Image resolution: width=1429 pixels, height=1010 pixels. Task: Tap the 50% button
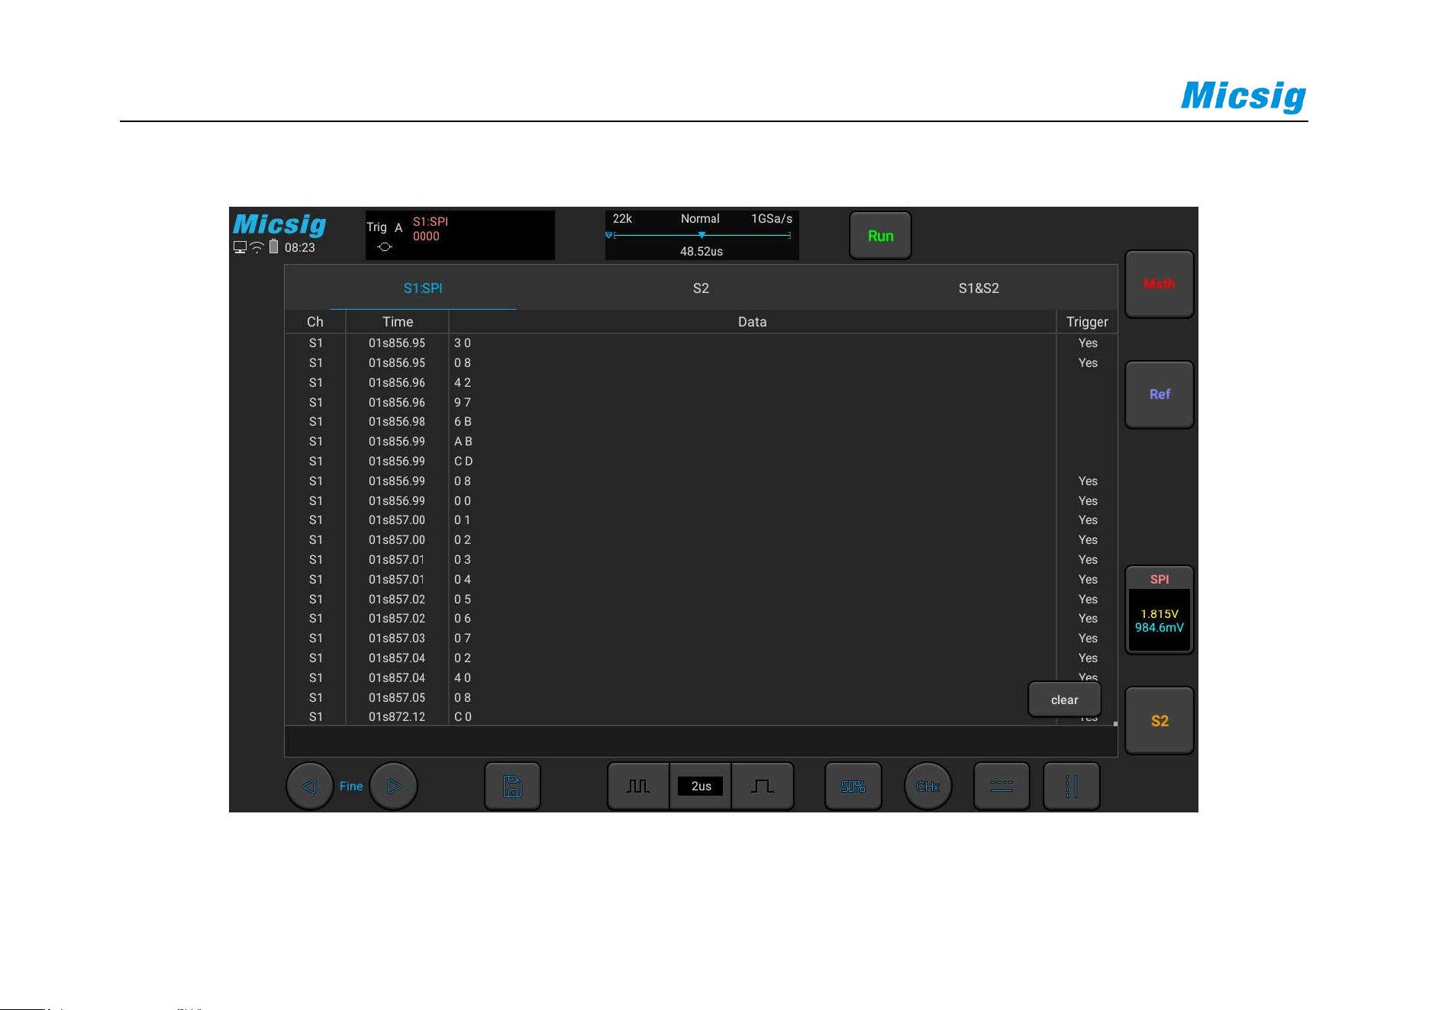(853, 786)
